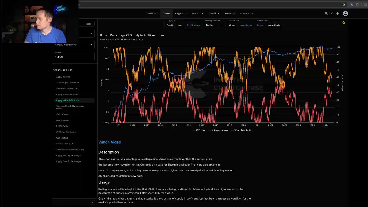Open UTxO Supply Distribution chart
The image size is (368, 207).
67,83
